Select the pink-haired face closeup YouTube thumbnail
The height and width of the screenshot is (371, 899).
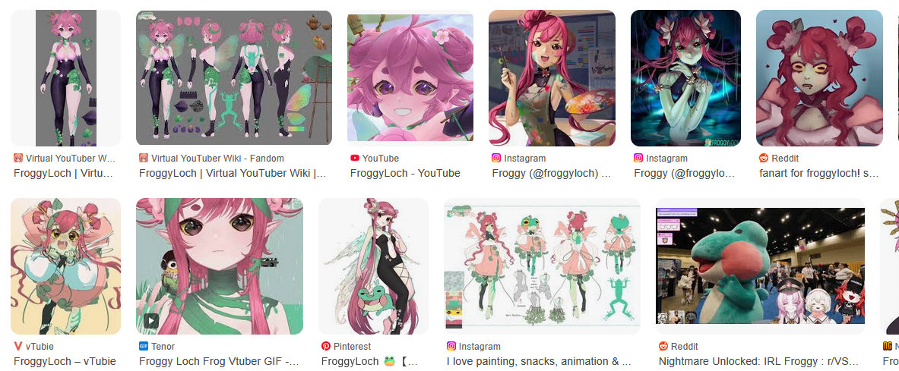click(410, 78)
